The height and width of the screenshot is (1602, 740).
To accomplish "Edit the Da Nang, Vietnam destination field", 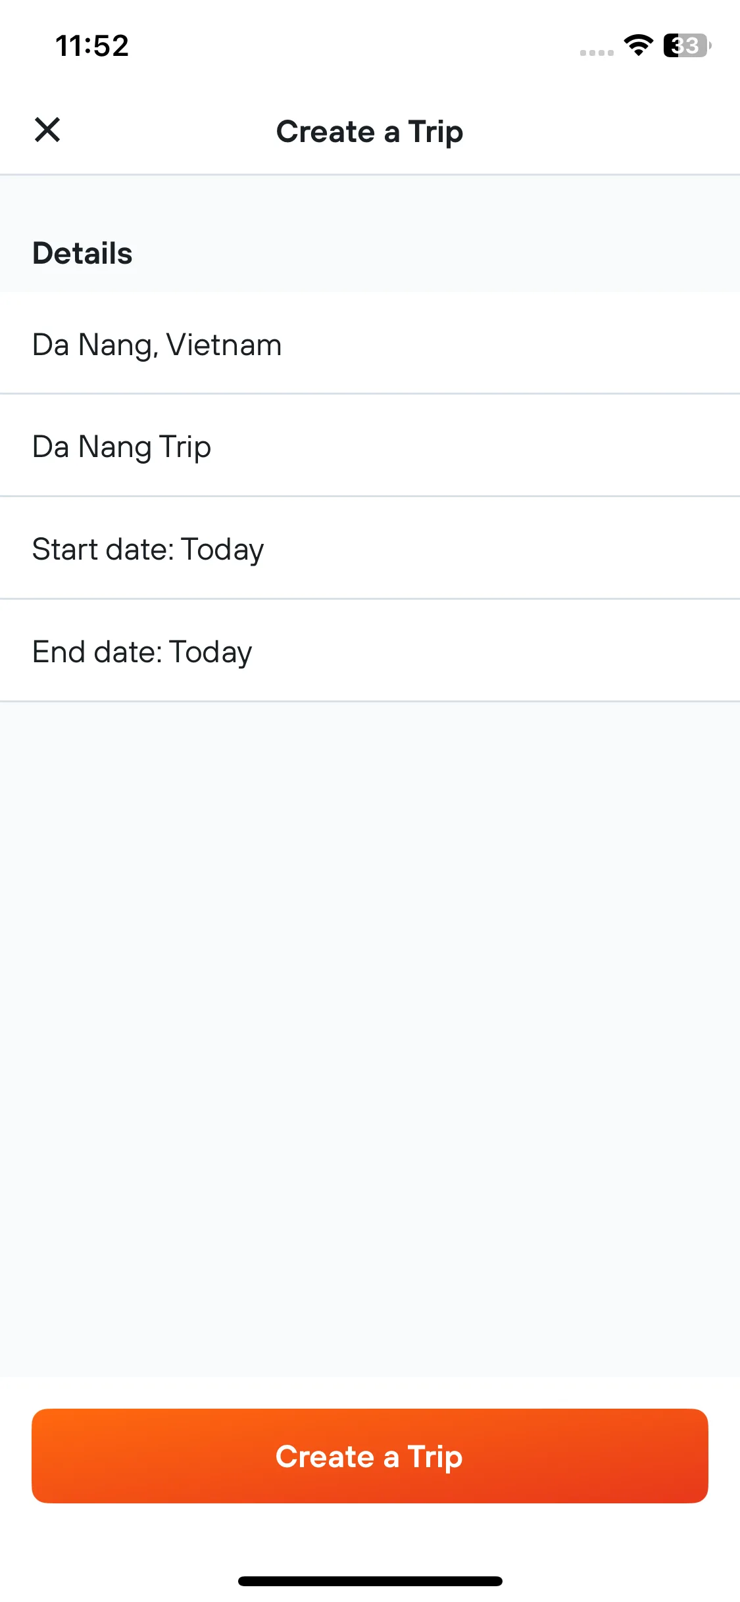I will [x=370, y=343].
